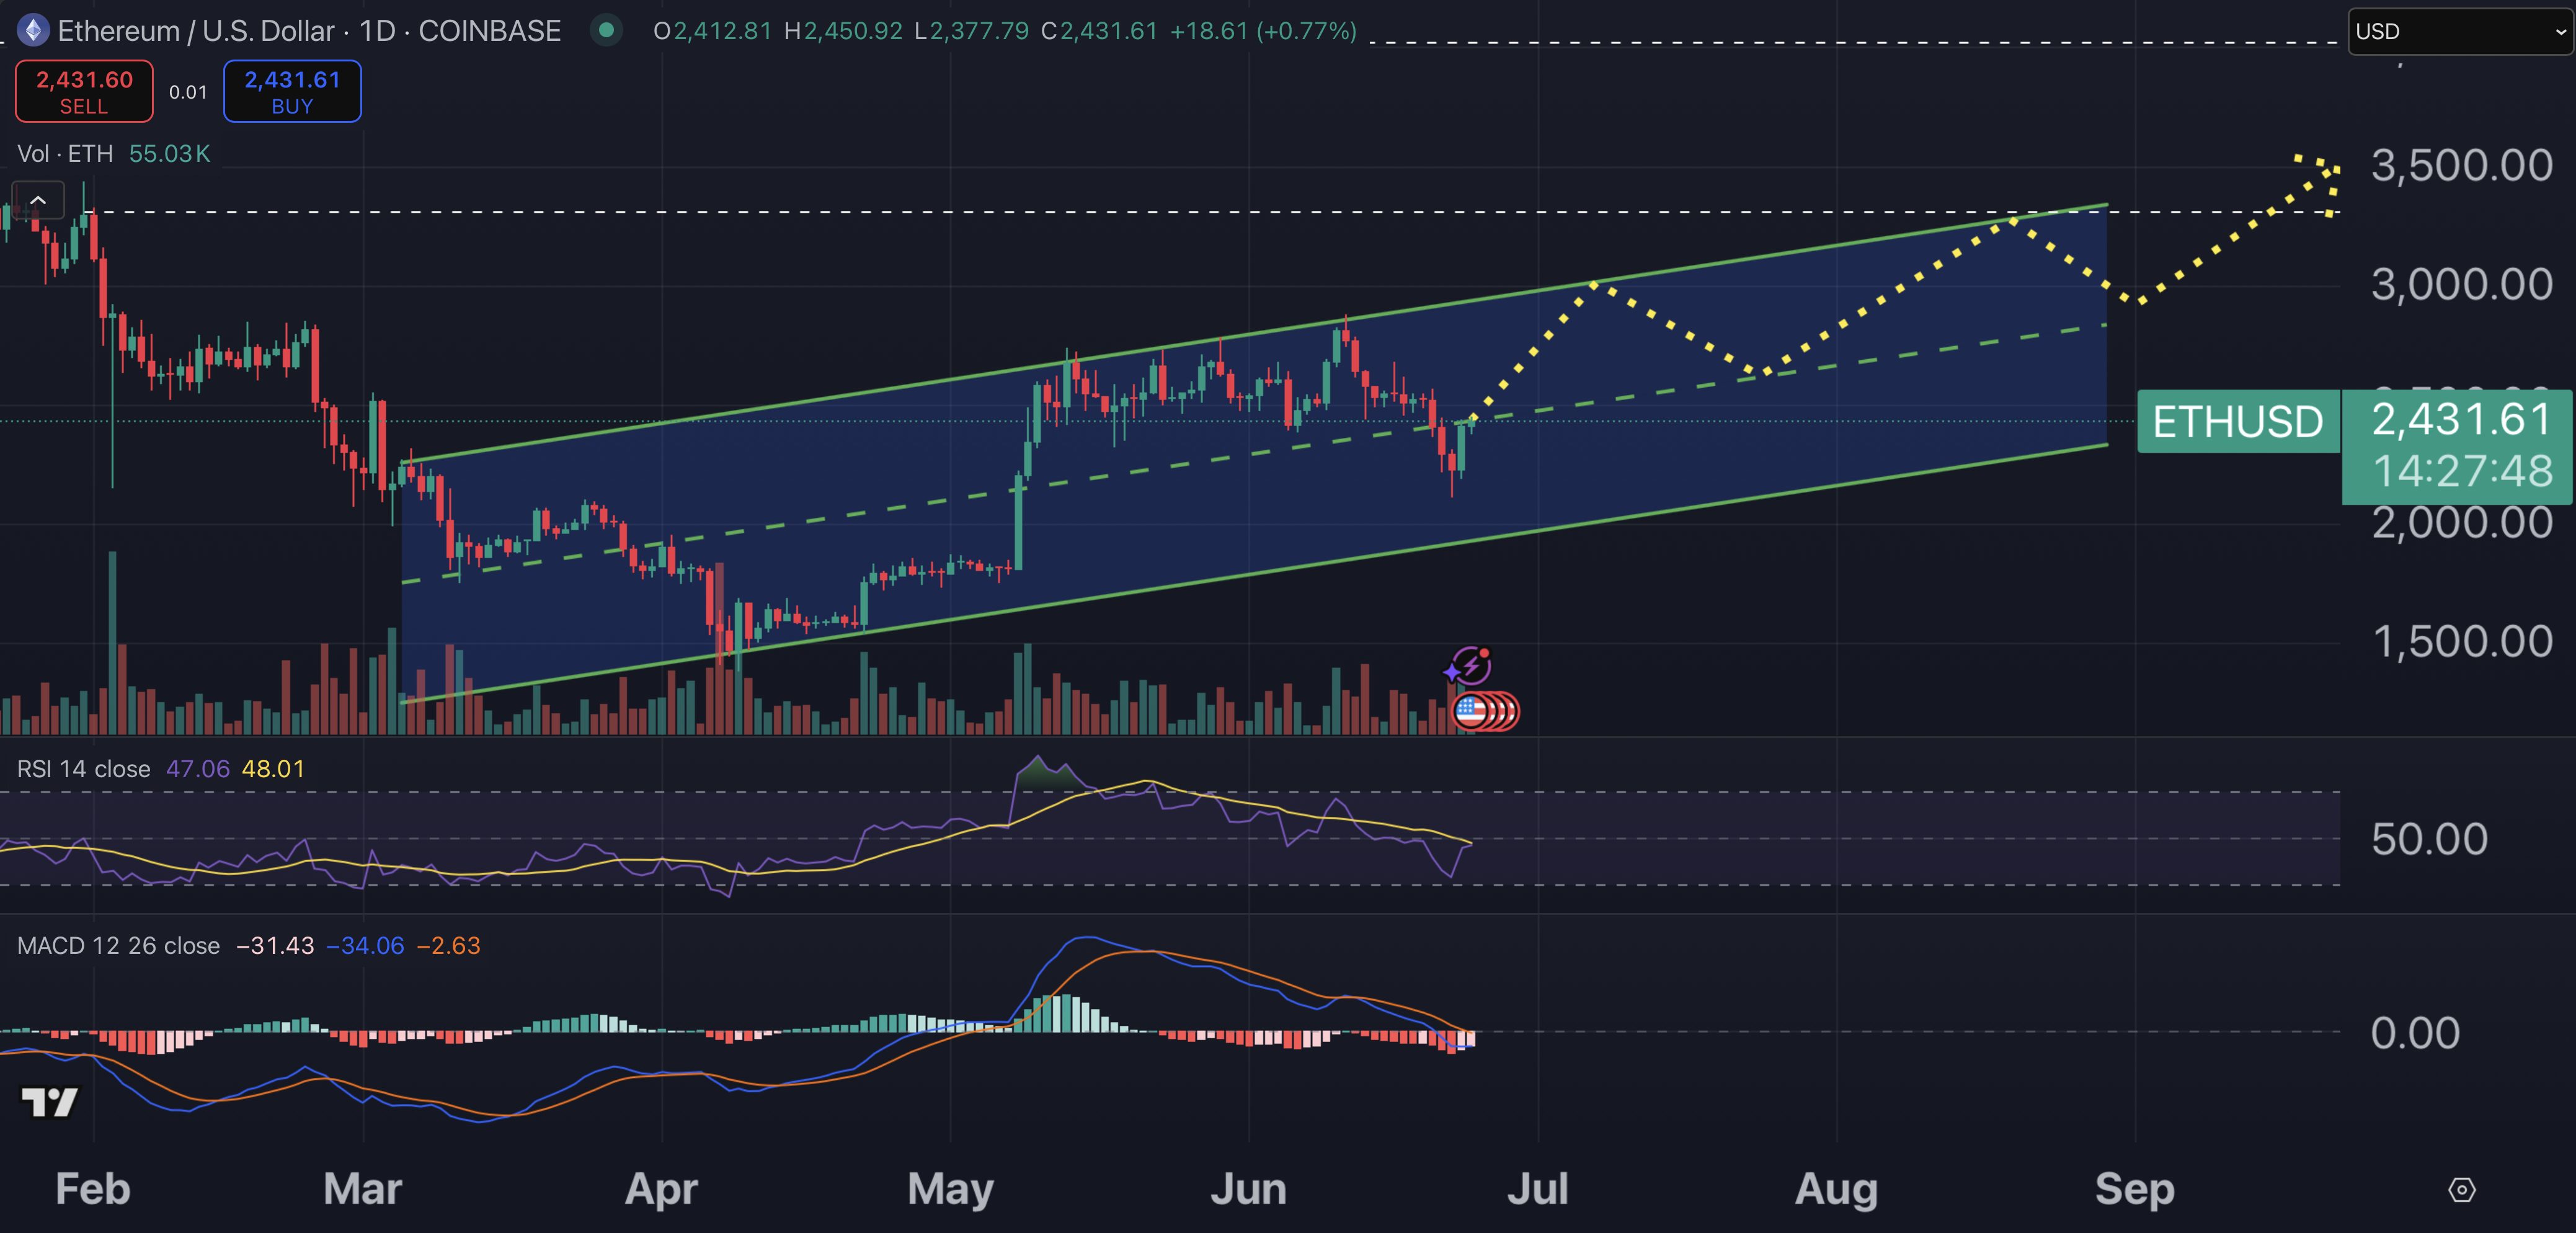Click the Jul label on the time axis

tap(1537, 1189)
